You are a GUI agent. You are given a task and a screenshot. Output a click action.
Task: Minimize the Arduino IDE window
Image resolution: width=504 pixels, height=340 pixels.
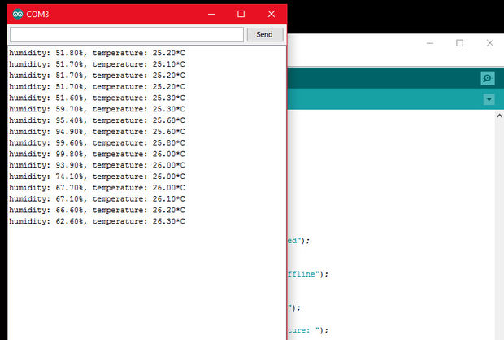pyautogui.click(x=428, y=43)
